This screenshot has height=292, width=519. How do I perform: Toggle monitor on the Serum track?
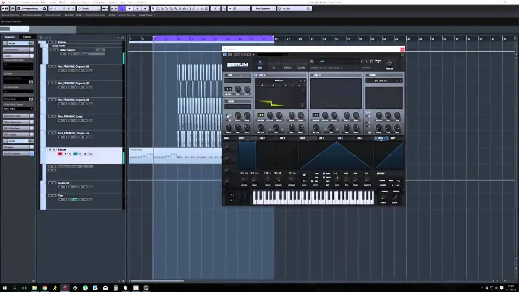(x=65, y=154)
